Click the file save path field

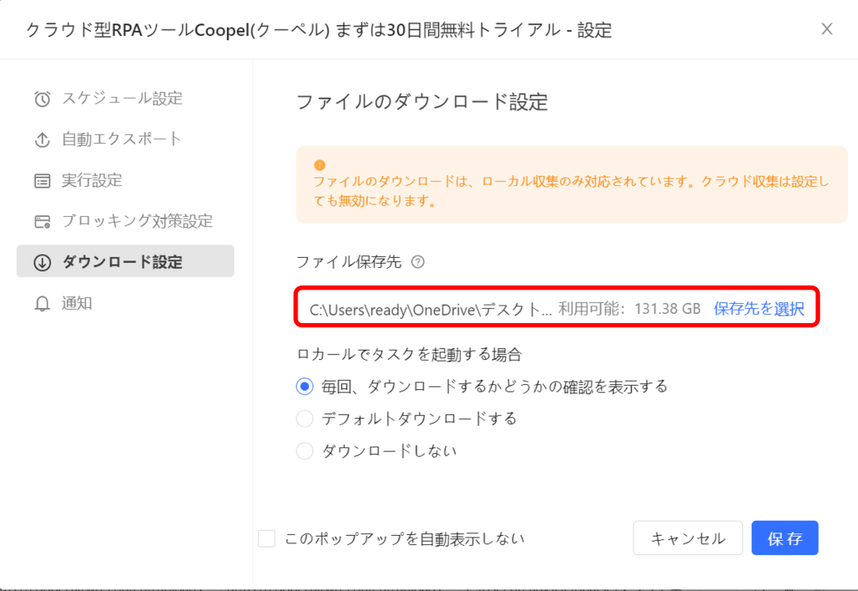[x=556, y=307]
